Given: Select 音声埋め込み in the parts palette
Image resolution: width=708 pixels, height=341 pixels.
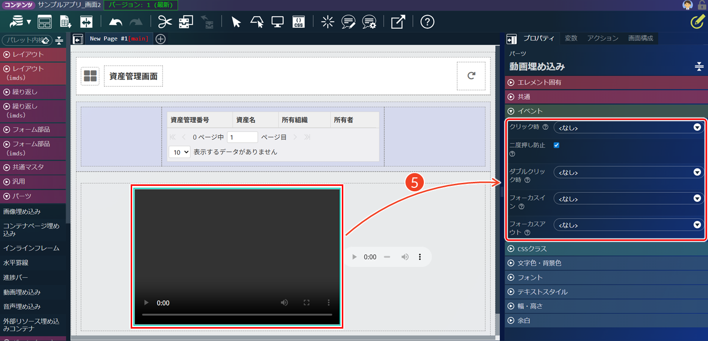Looking at the screenshot, I should coord(22,307).
